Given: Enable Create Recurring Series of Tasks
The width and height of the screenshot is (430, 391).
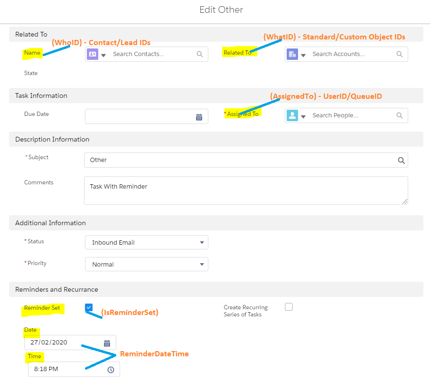Looking at the screenshot, I should pyautogui.click(x=289, y=307).
